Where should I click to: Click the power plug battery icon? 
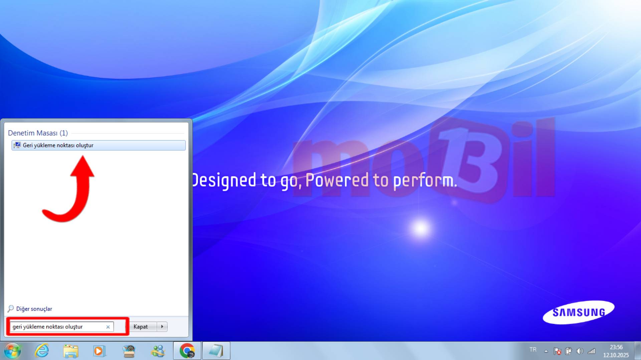click(568, 351)
